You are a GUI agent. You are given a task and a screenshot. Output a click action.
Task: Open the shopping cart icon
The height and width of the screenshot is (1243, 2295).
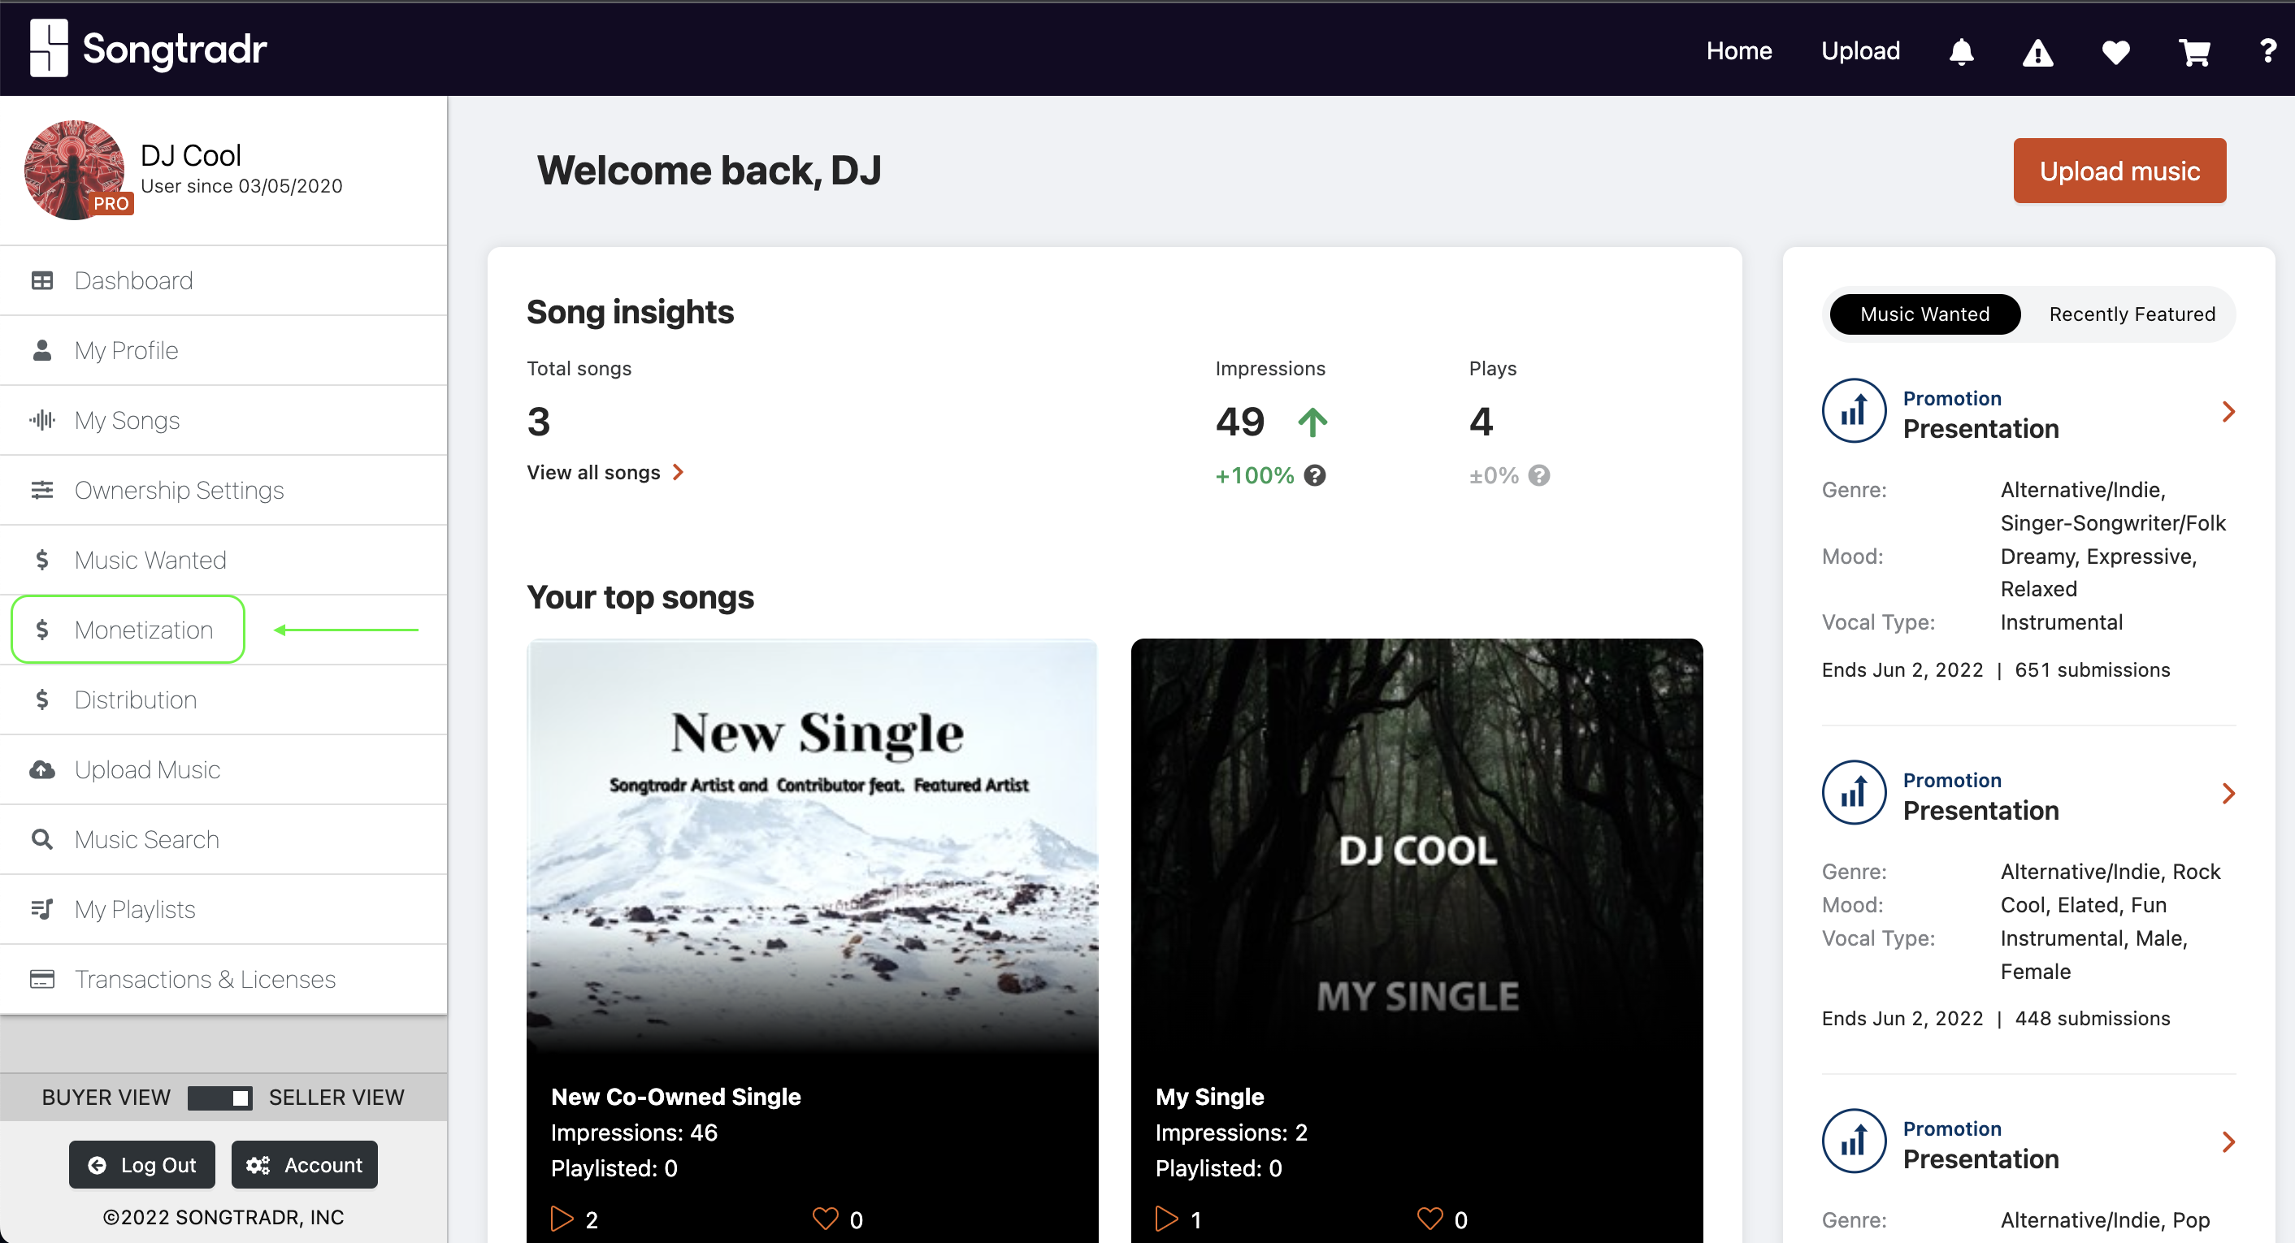2194,53
